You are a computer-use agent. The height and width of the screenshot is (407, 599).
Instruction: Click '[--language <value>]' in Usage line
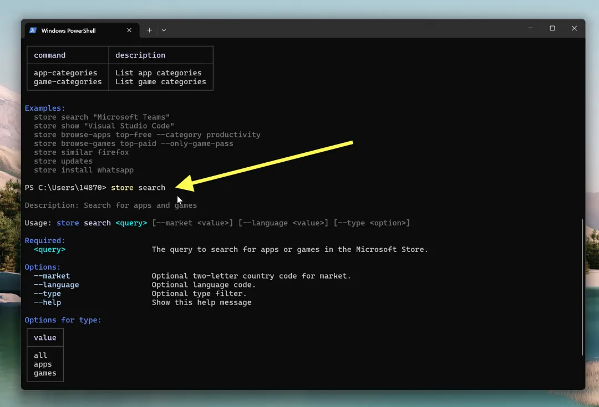(x=283, y=223)
